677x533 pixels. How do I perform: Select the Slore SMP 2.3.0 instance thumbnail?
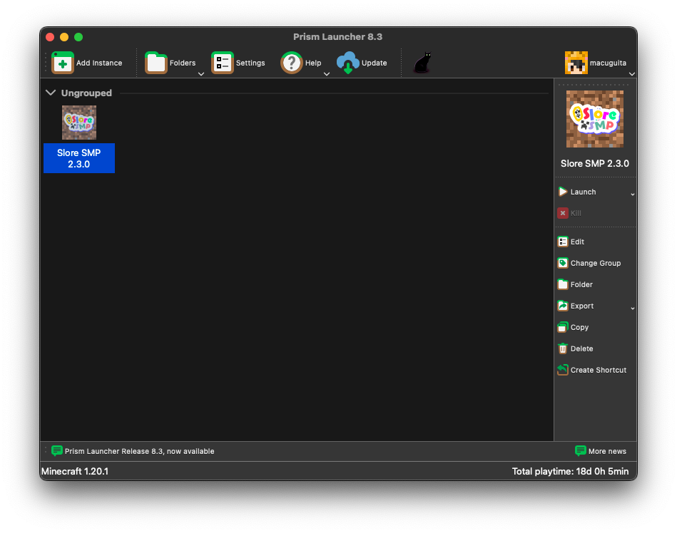(79, 123)
